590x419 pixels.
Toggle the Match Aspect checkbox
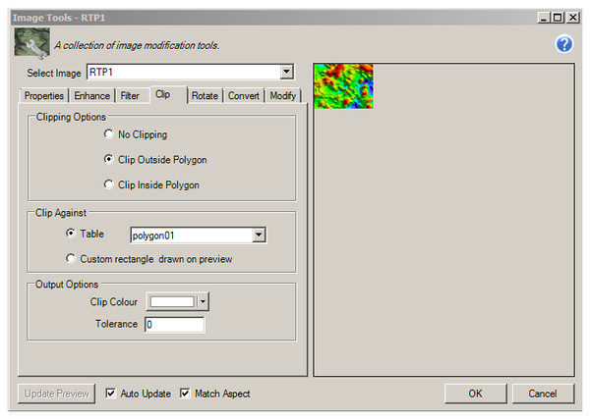185,393
